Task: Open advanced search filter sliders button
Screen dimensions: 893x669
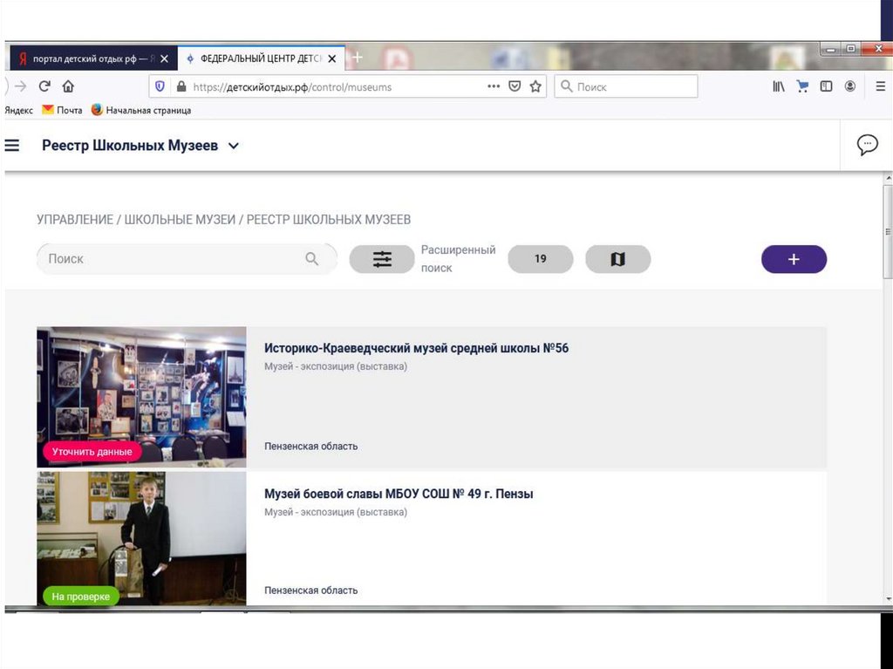Action: coord(382,260)
